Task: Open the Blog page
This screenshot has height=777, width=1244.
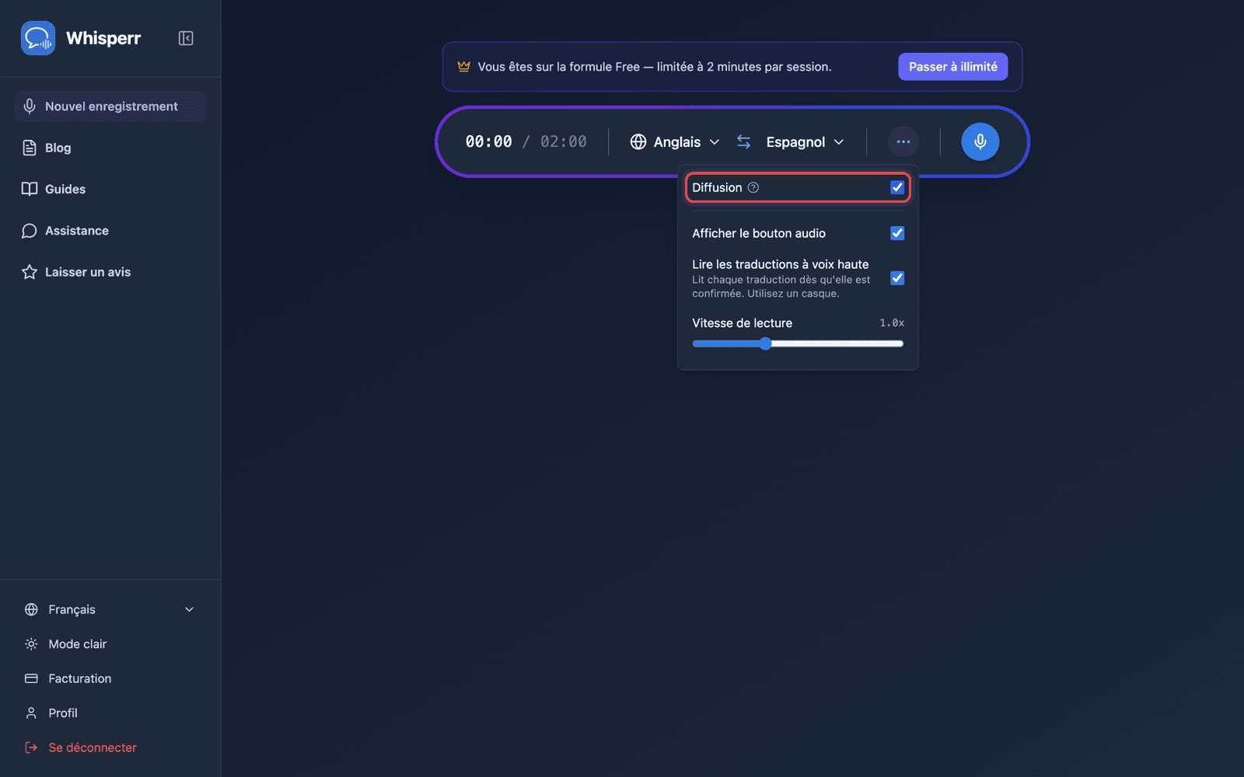Action: [110, 148]
